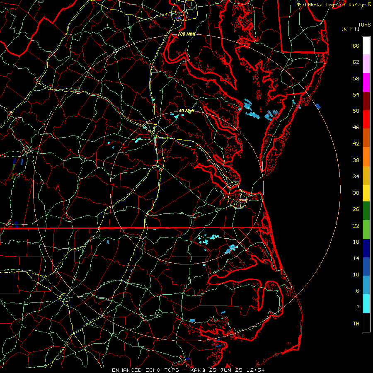This screenshot has height=373, width=373.
Task: Click the bright red legend swatch
Action: click(x=366, y=119)
